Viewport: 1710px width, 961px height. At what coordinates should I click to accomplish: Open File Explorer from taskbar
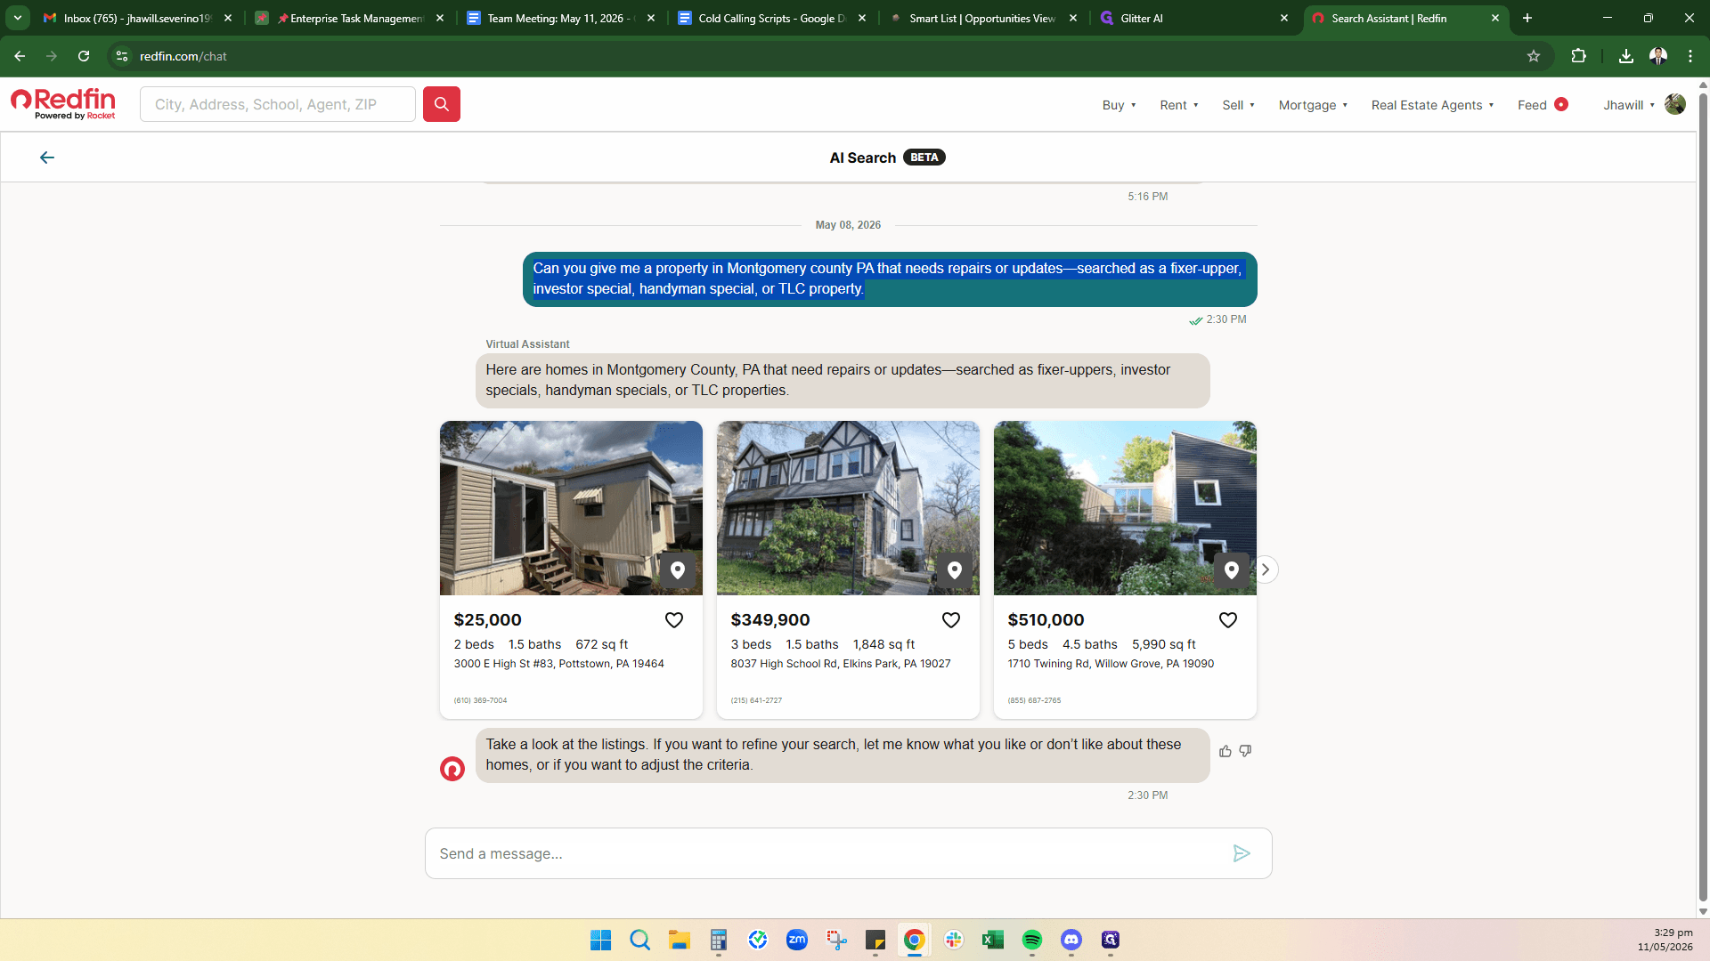680,940
